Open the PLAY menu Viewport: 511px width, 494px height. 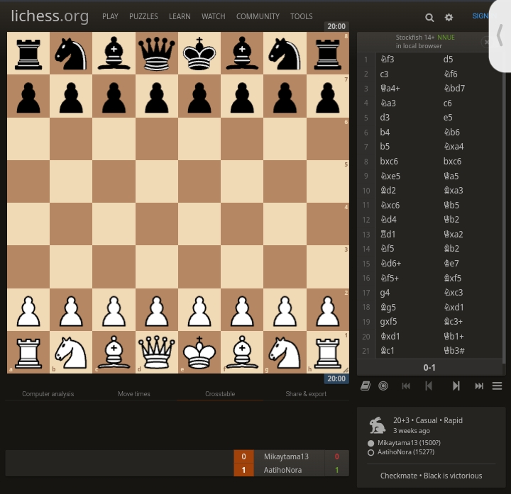(110, 16)
